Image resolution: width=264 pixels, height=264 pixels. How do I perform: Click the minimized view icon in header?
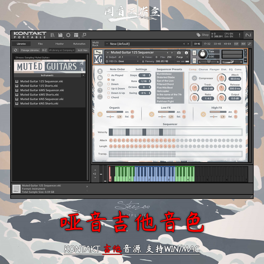84,35
